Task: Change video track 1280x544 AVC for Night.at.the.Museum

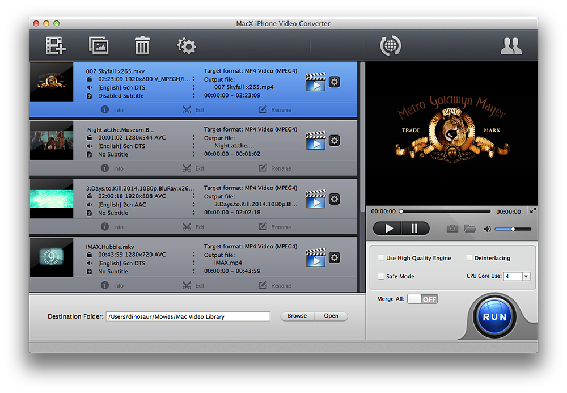Action: tap(193, 137)
